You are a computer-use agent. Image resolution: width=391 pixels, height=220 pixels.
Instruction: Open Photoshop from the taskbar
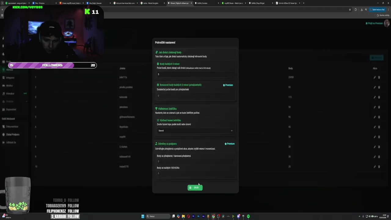click(x=198, y=216)
